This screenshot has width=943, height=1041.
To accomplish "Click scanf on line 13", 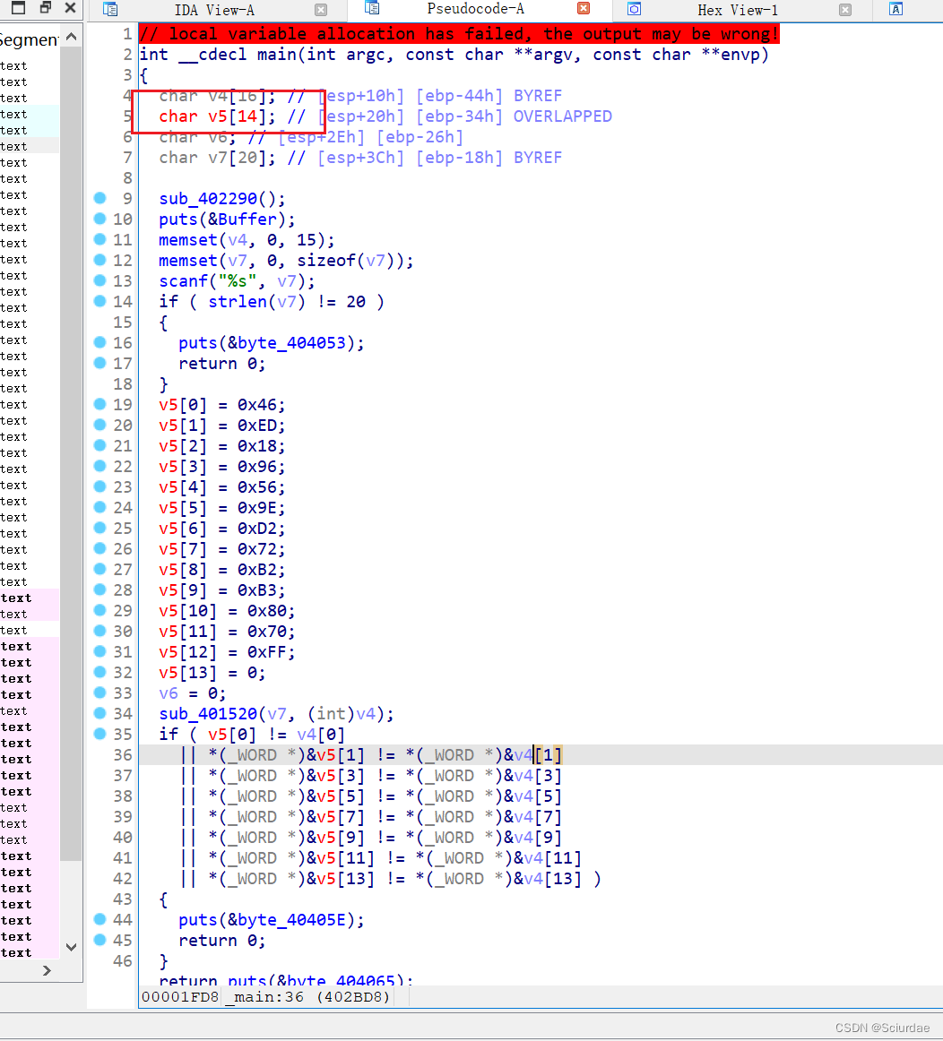I will 183,280.
